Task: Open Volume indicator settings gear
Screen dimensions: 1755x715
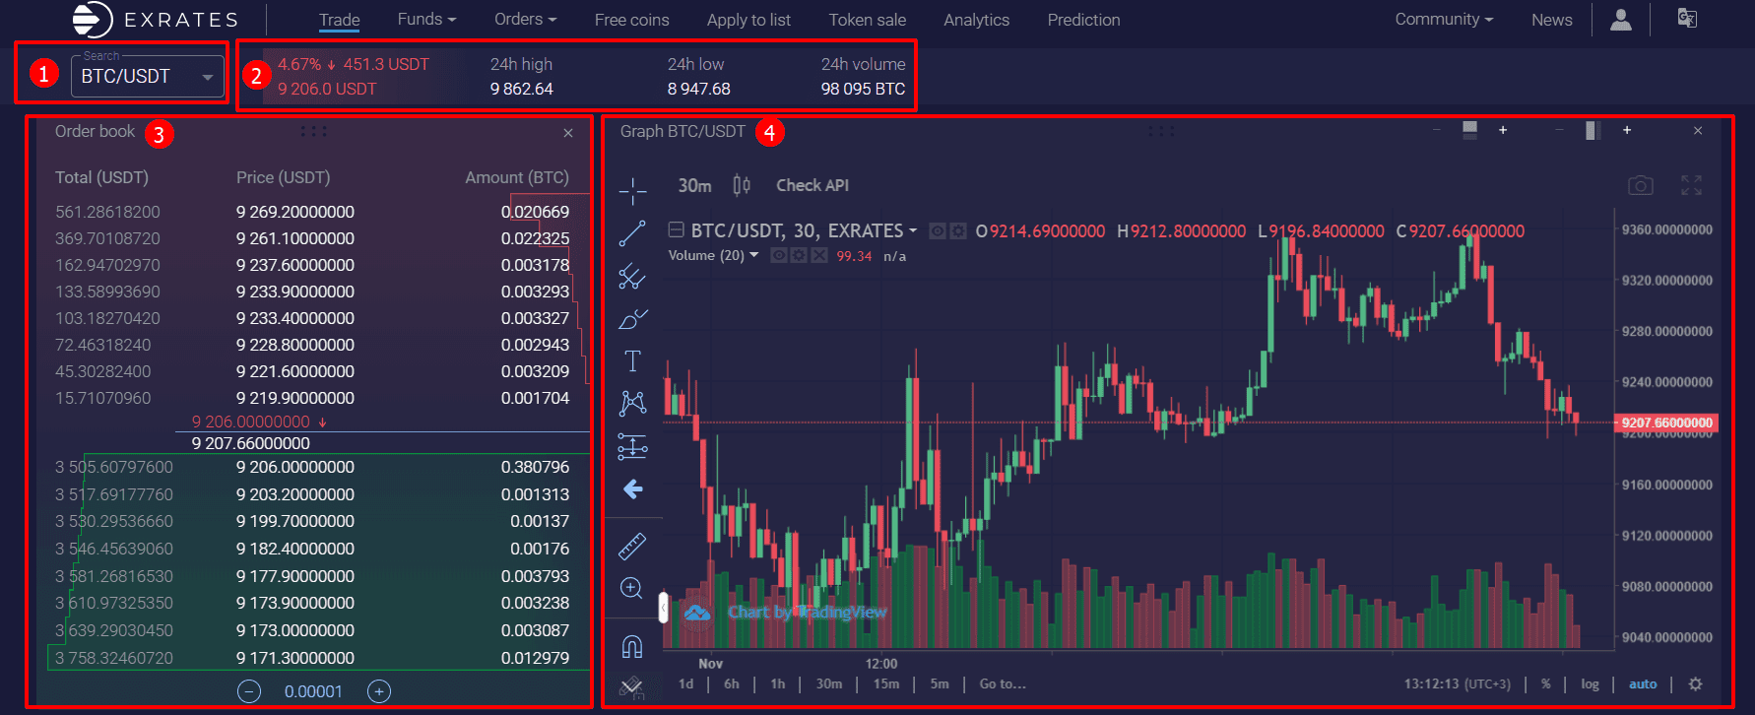Action: pos(799,255)
